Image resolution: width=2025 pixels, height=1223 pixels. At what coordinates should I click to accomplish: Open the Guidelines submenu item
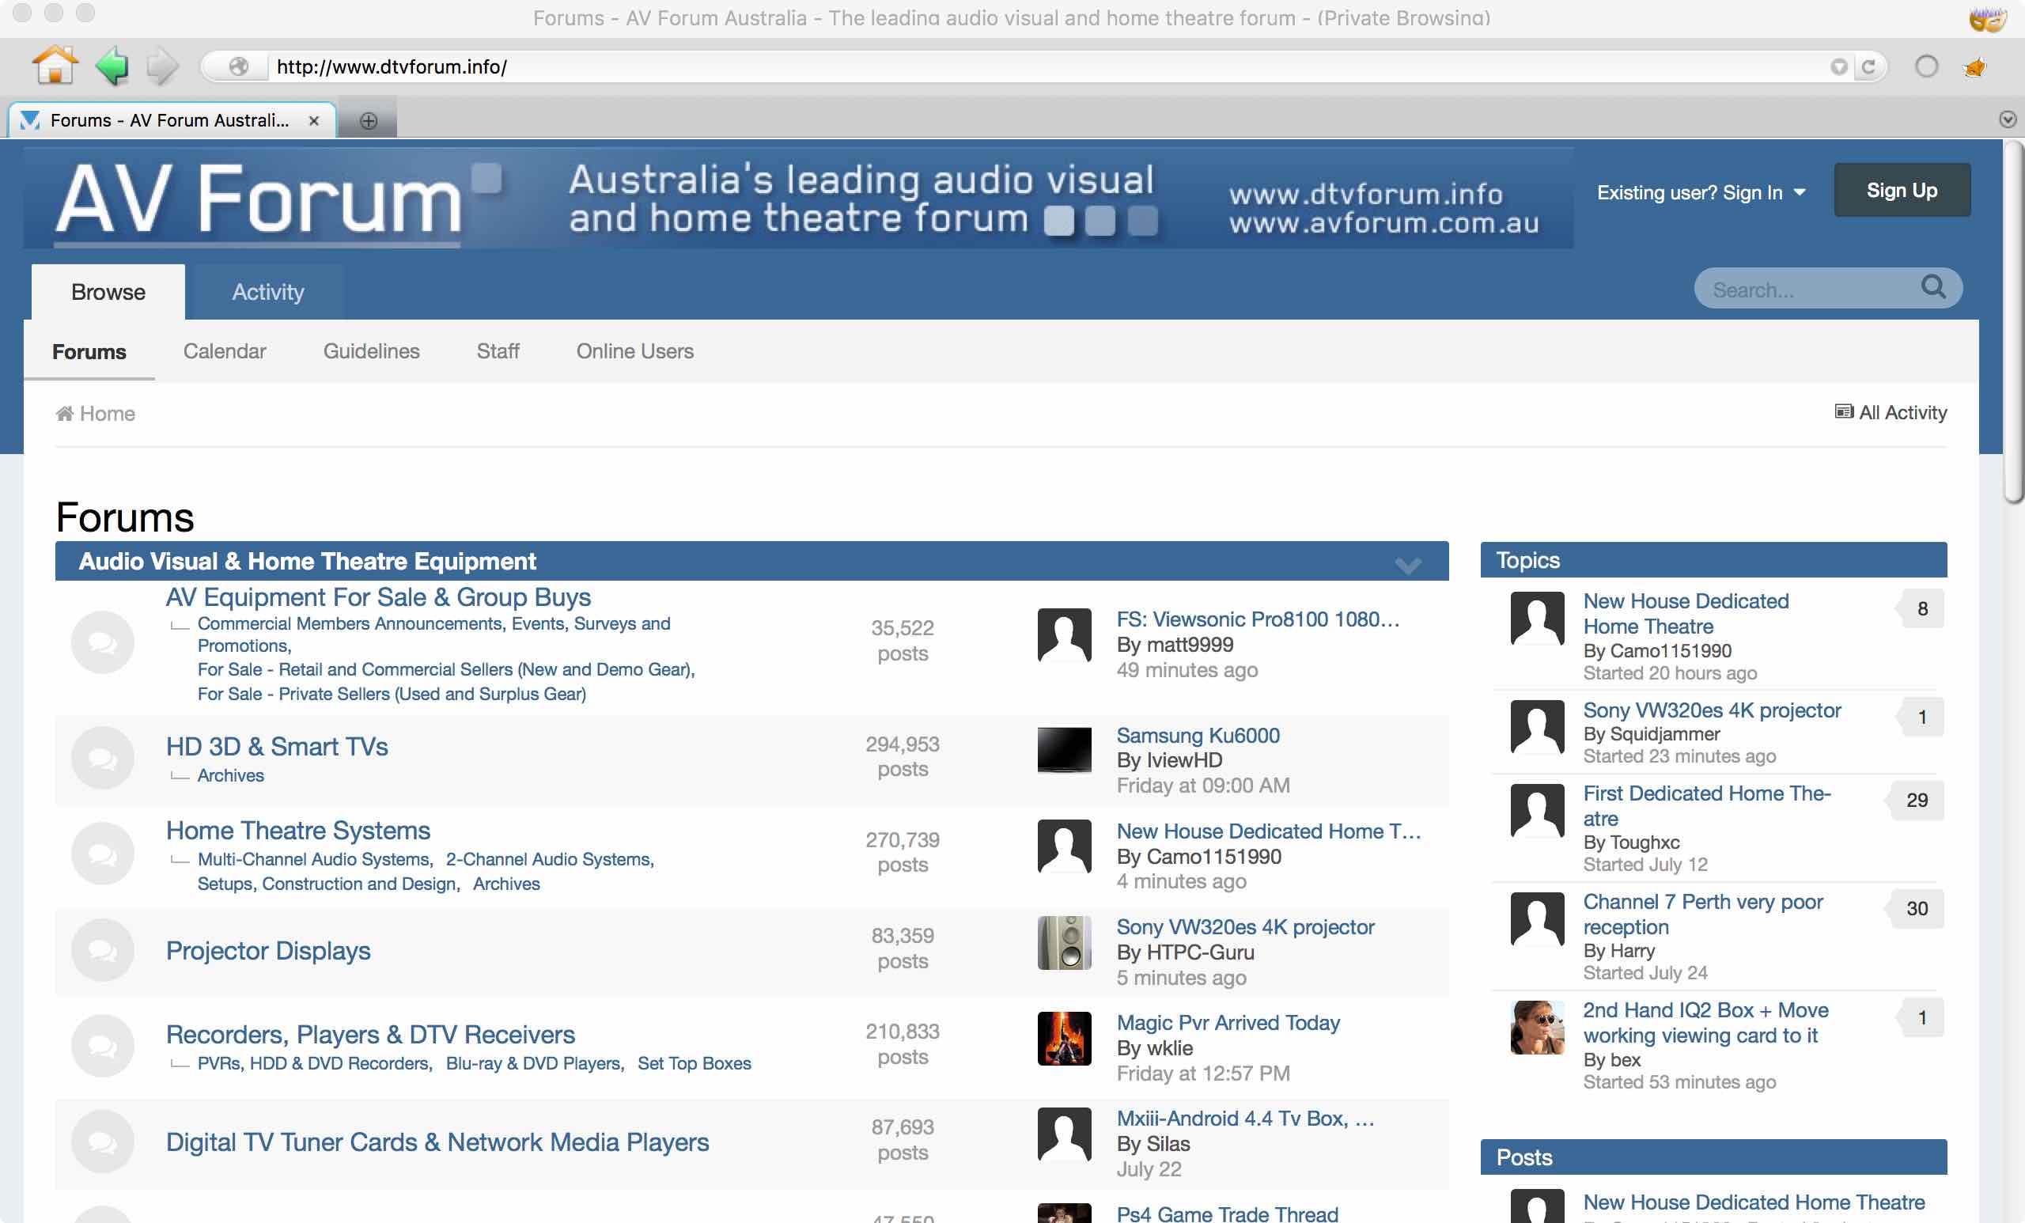371,351
